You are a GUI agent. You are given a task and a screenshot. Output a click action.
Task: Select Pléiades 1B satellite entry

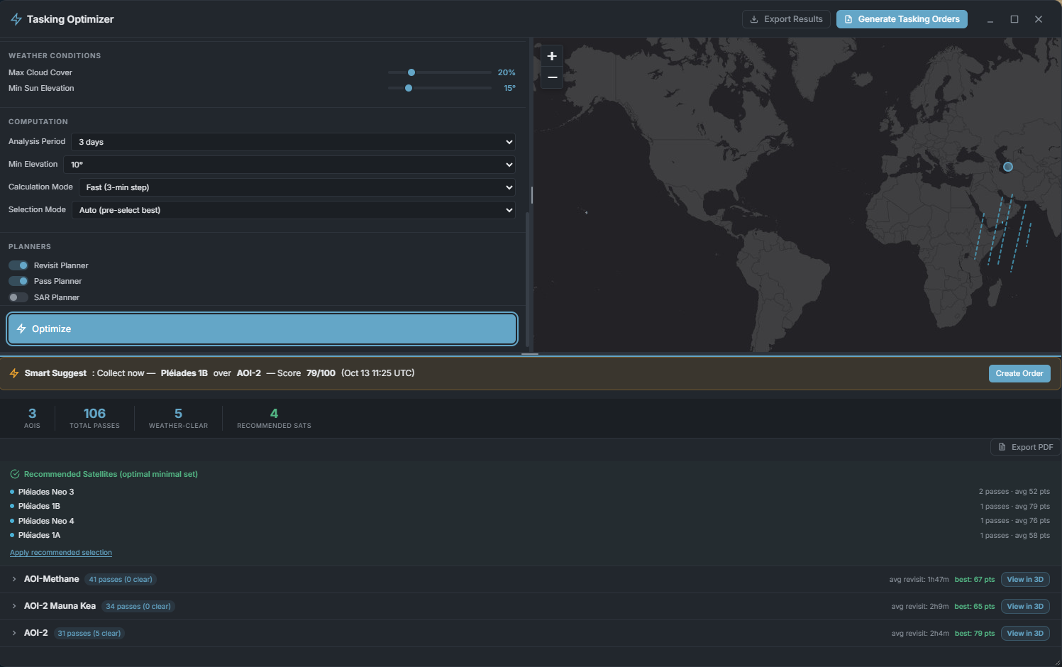tap(39, 507)
